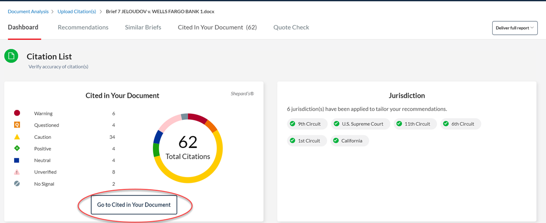The height and width of the screenshot is (223, 546).
Task: Open Cited In Your Document (62) tab
Action: [217, 28]
